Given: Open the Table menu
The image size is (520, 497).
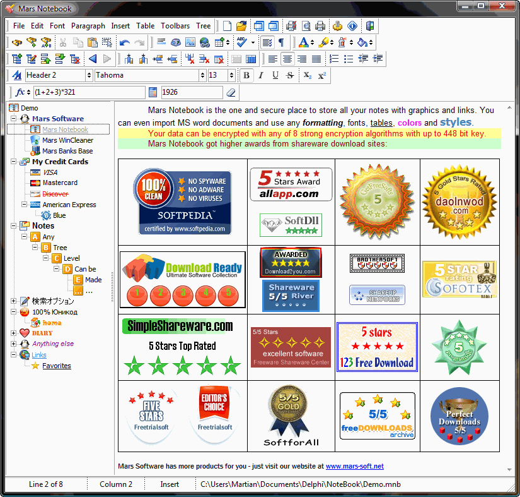Looking at the screenshot, I should tap(146, 26).
